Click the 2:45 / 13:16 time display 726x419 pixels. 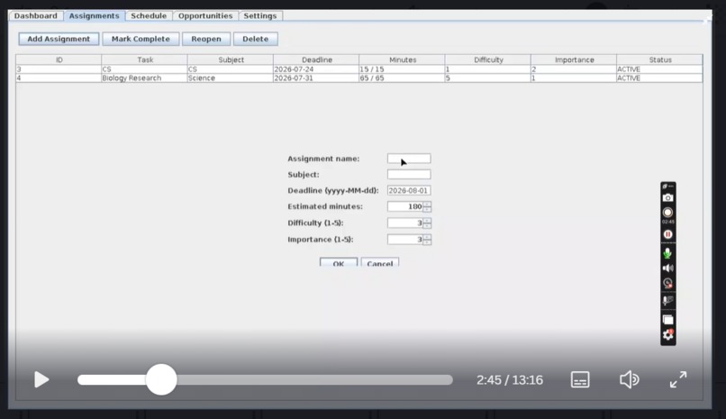click(510, 380)
